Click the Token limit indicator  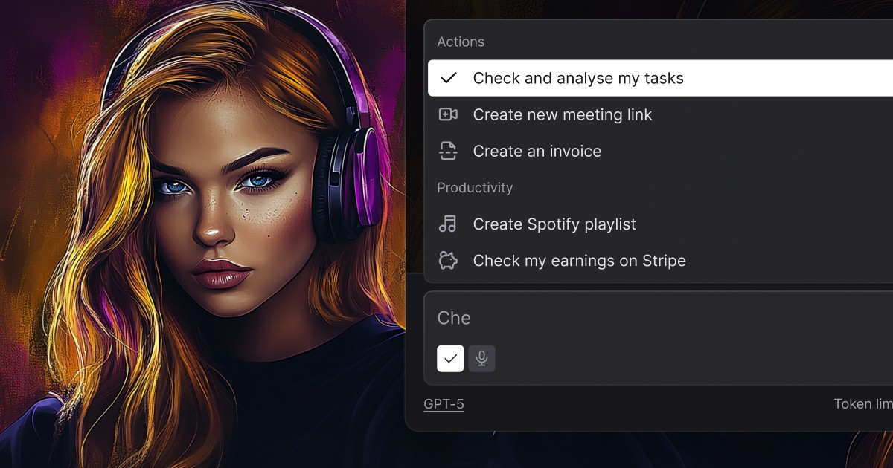click(862, 403)
